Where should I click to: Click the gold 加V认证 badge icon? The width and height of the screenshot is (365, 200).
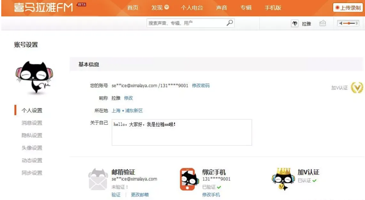(357, 88)
